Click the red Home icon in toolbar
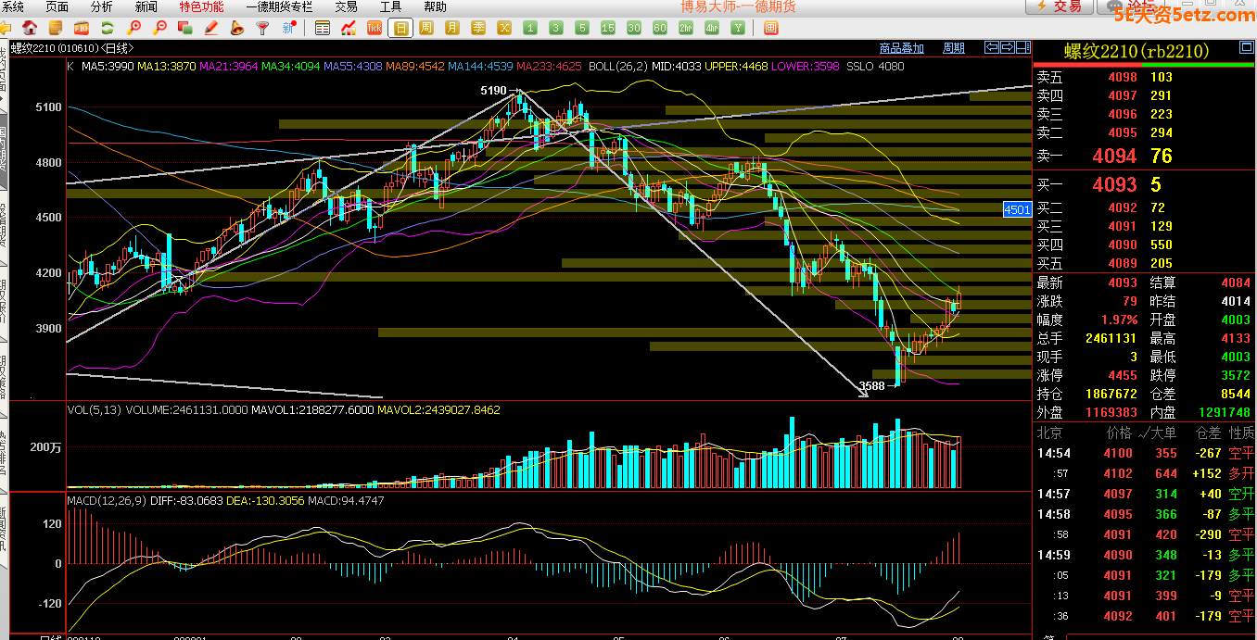Viewport: 1257px width, 640px height. coord(30,28)
